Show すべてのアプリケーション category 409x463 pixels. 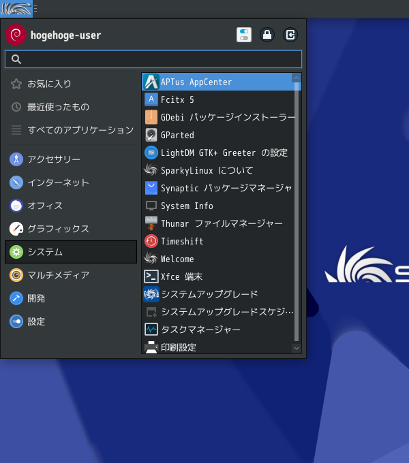click(x=71, y=130)
